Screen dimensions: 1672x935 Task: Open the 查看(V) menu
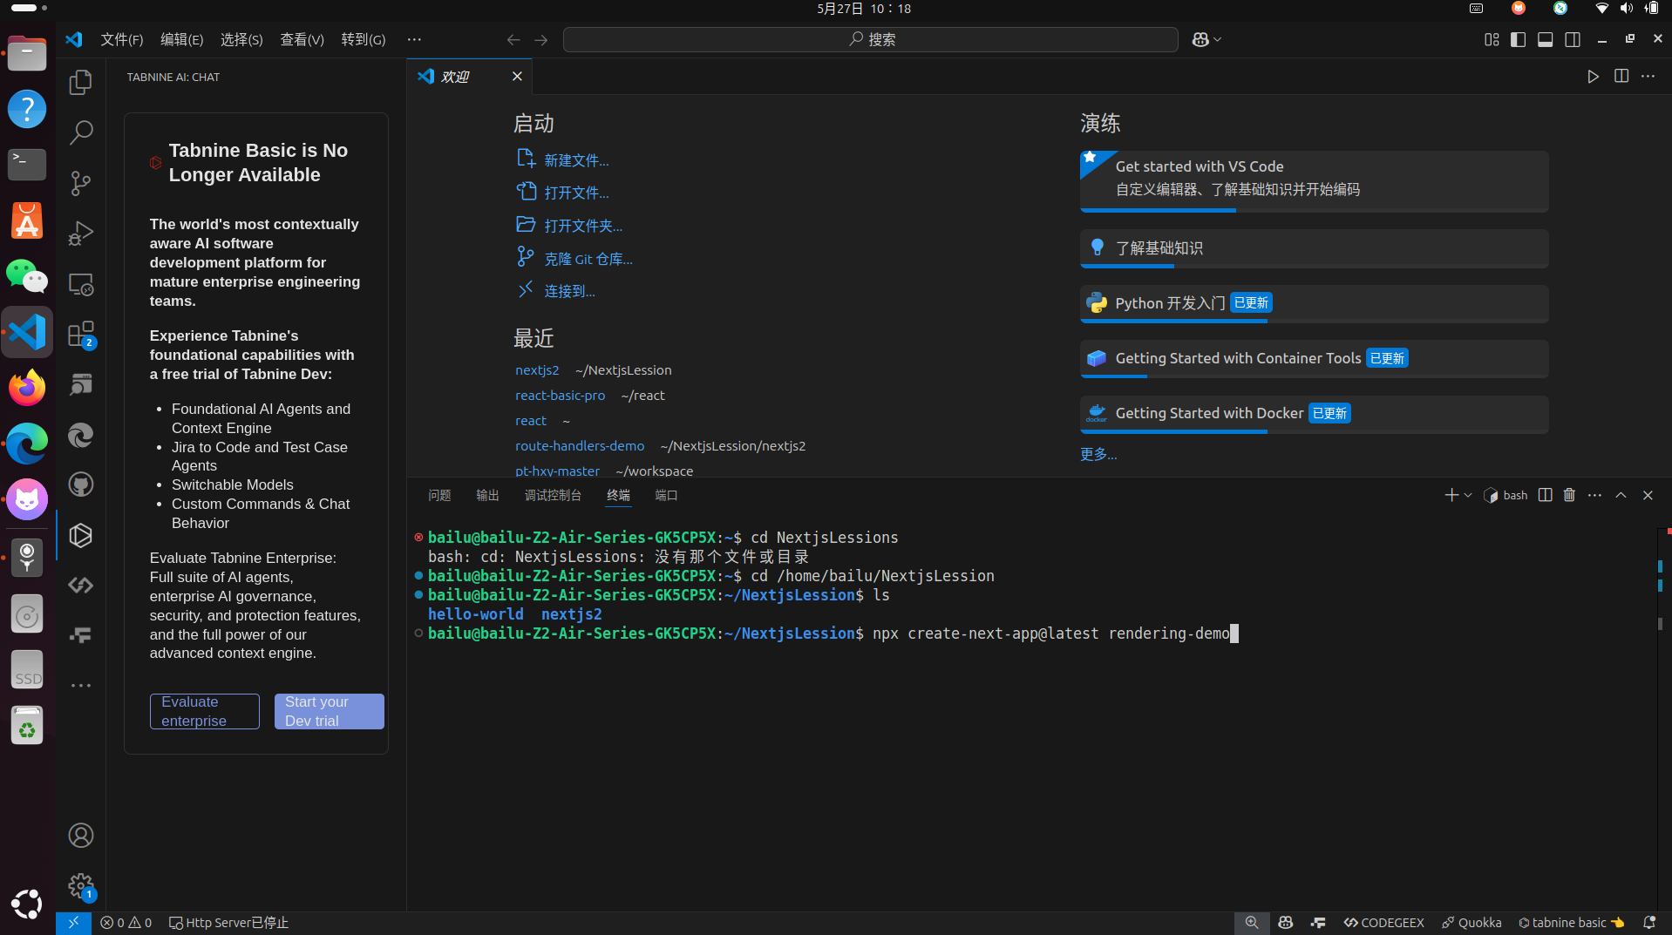pyautogui.click(x=302, y=40)
